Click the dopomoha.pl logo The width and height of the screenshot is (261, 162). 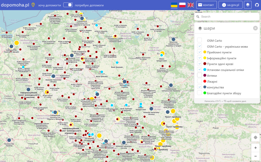point(15,5)
